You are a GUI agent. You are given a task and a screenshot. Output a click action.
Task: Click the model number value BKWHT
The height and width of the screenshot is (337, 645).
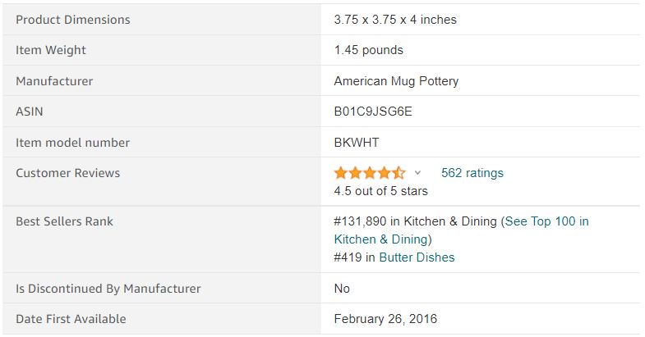tap(357, 143)
